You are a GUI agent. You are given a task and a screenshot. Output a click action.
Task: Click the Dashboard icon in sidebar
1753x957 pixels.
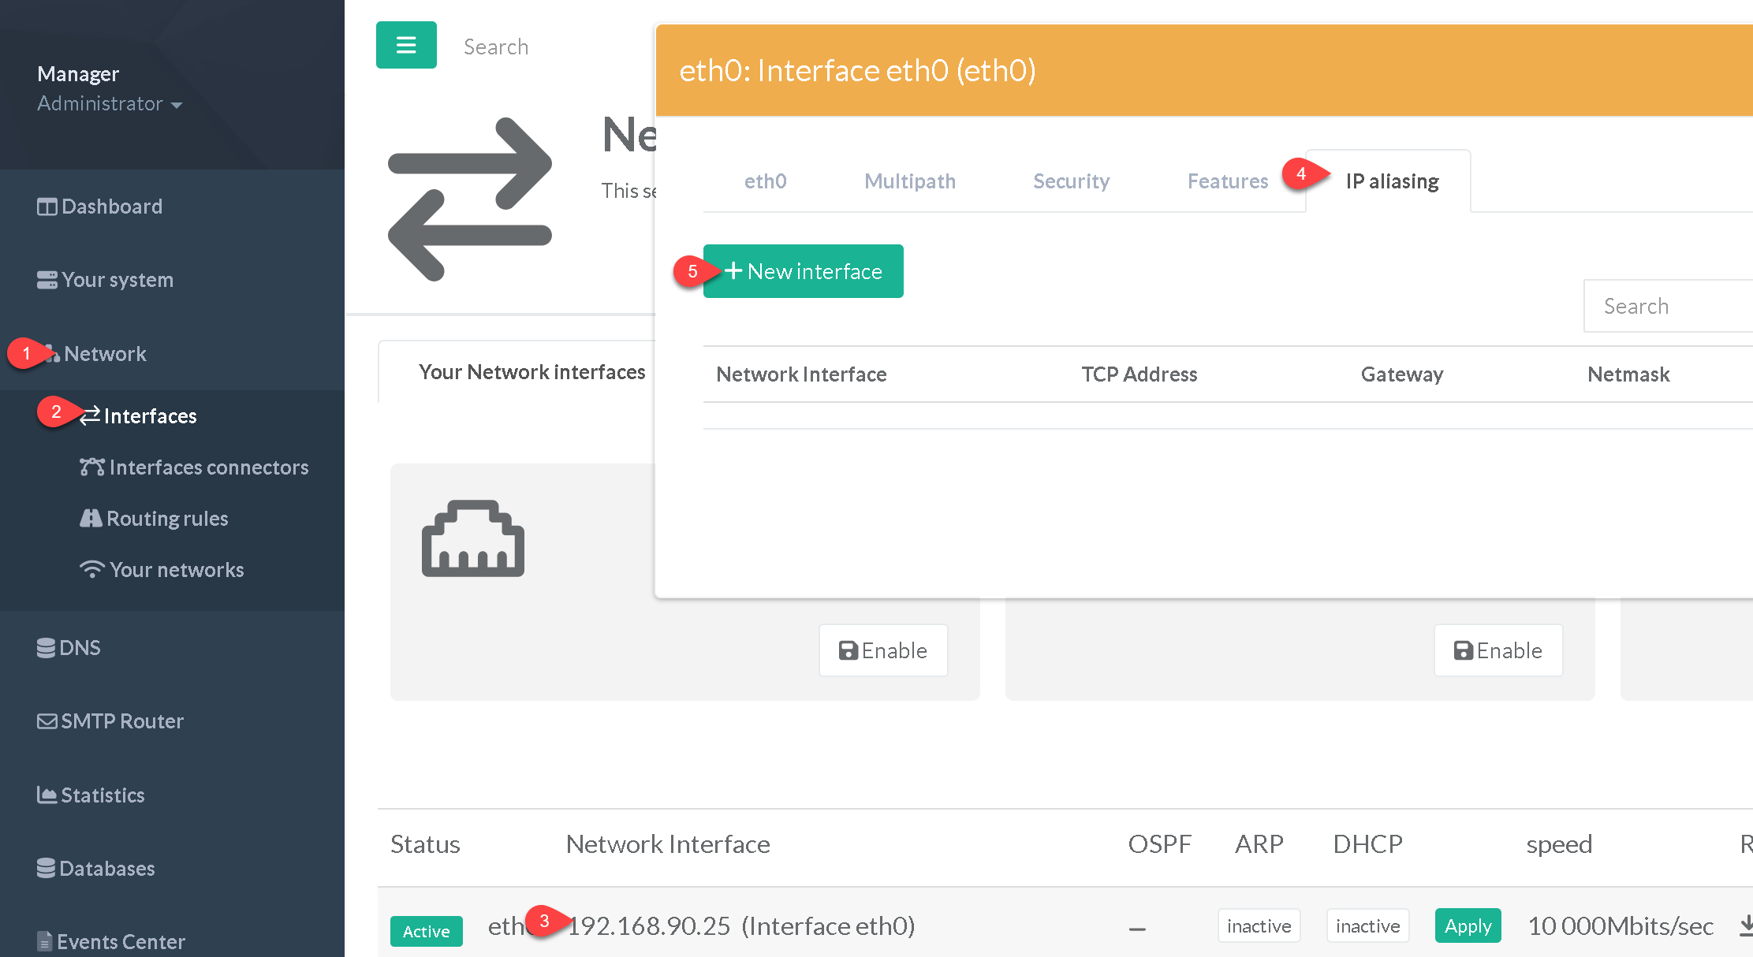tap(47, 207)
